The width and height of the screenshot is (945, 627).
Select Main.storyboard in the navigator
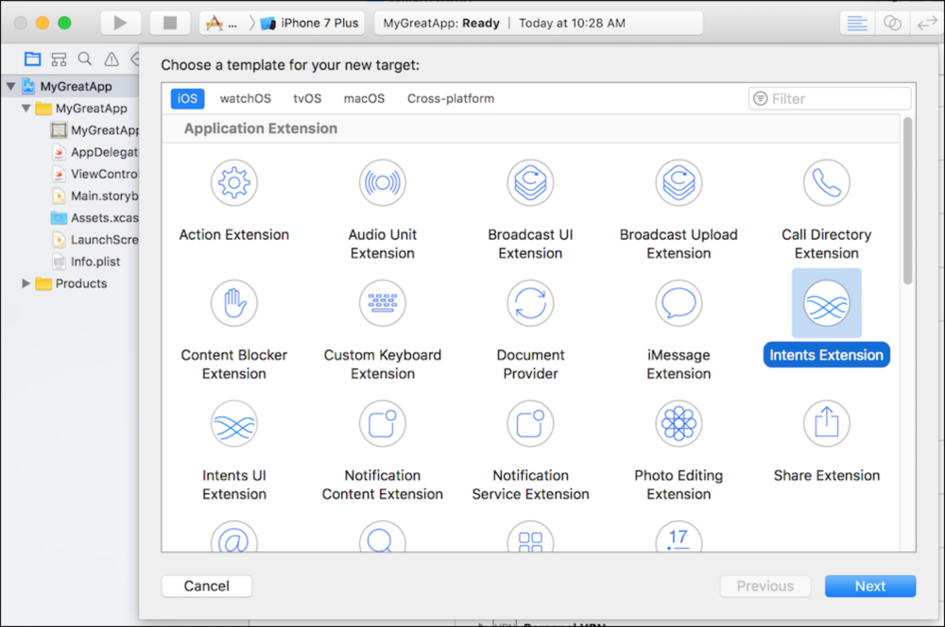point(95,195)
